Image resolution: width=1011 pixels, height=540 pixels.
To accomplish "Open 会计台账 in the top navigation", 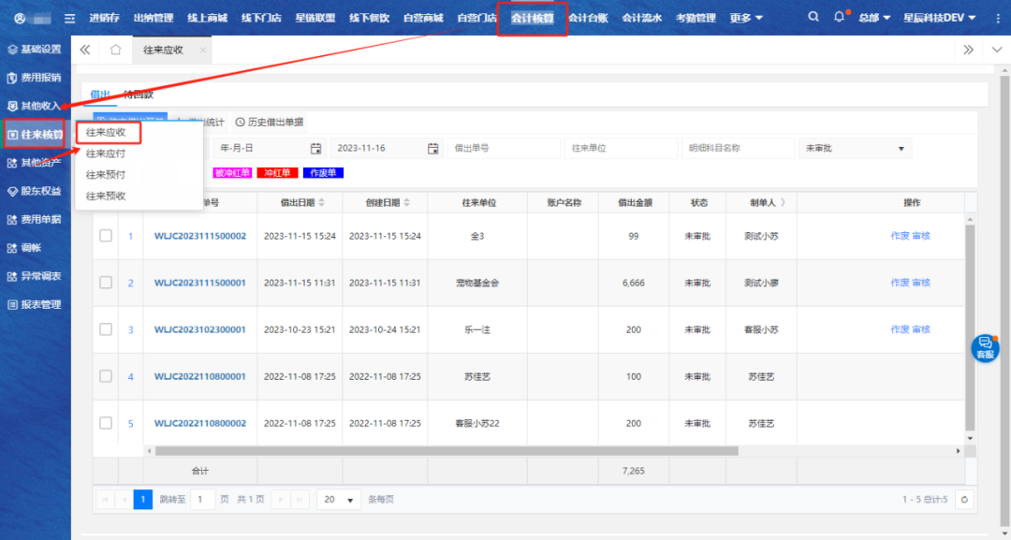I will [x=589, y=18].
